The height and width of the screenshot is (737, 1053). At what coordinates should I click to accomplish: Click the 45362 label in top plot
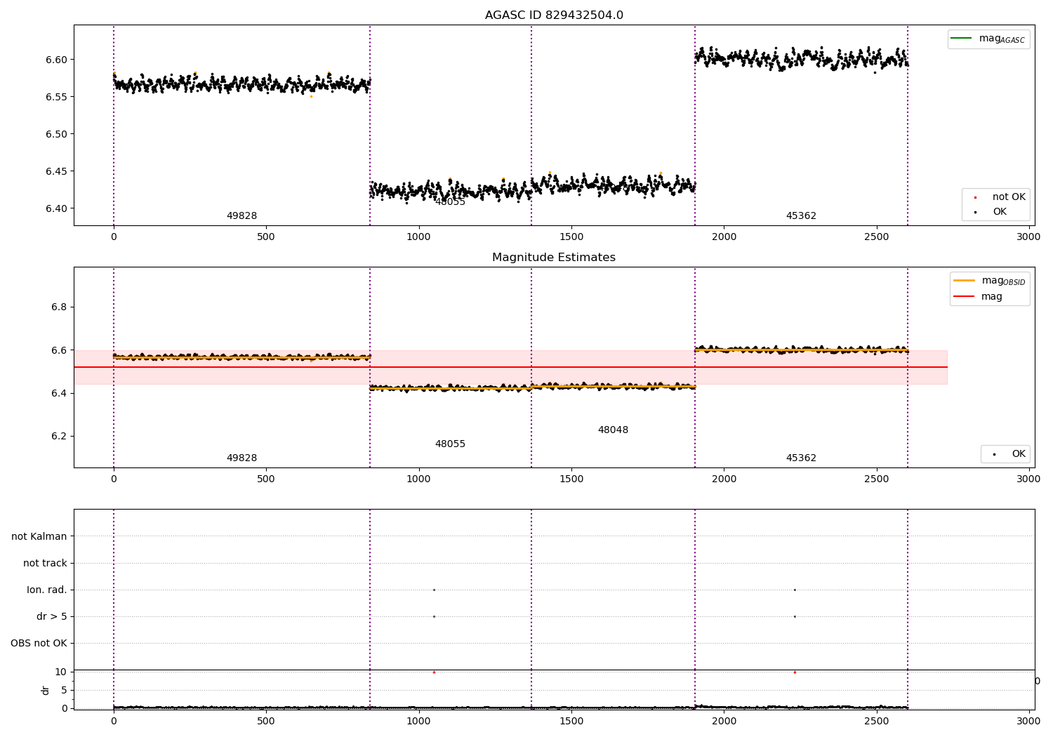801,216
